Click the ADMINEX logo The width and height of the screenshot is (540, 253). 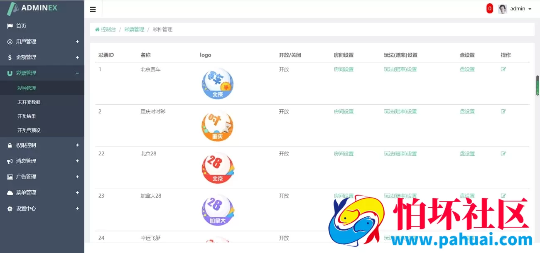(31, 7)
